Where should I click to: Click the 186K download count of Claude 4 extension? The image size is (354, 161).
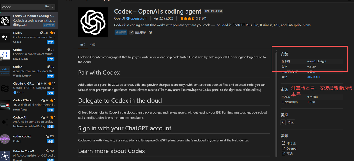(42, 83)
